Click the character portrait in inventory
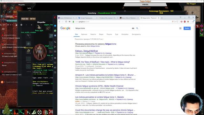This screenshot has width=204, height=115. (x=40, y=52)
